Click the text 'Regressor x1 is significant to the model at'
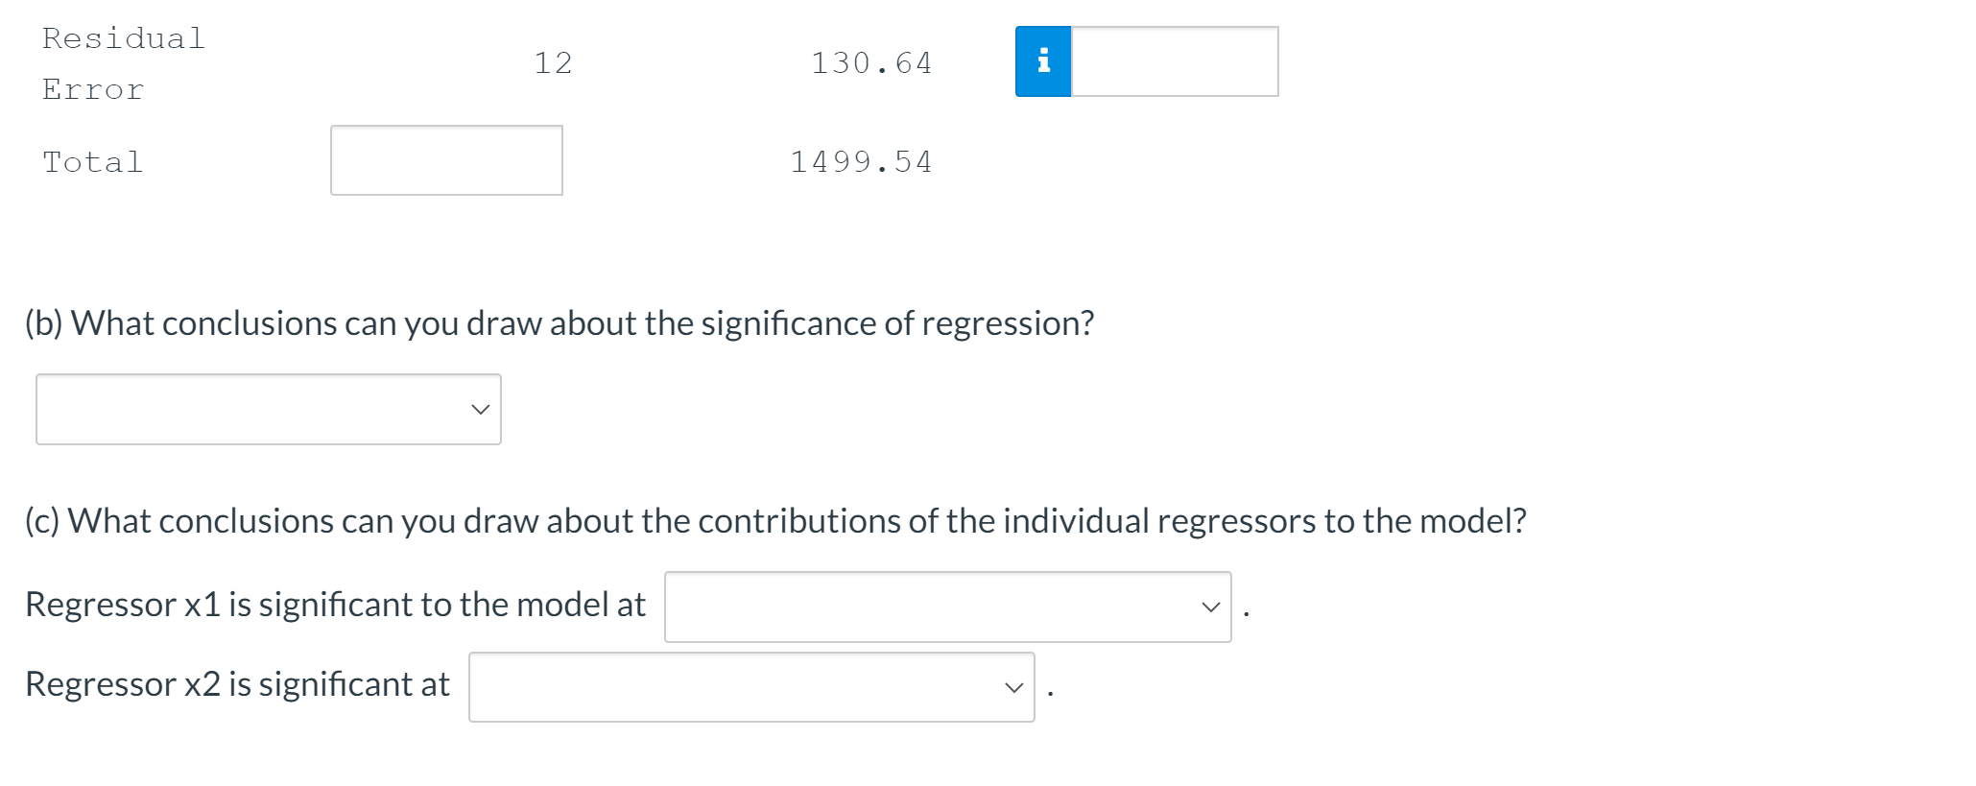 335,605
